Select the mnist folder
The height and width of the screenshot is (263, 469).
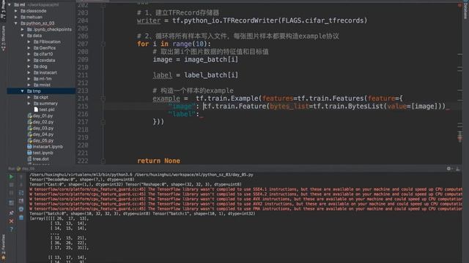coord(43,85)
